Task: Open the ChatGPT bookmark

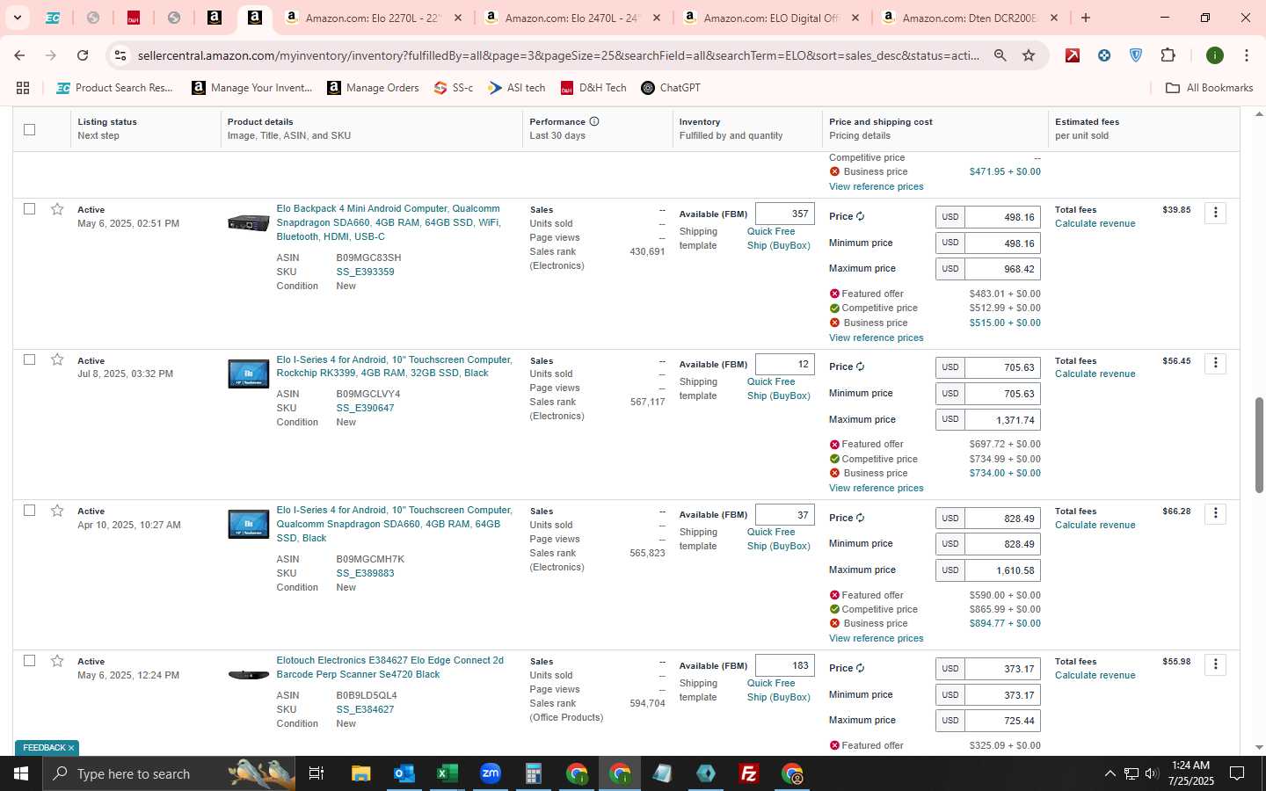Action: coord(671,88)
